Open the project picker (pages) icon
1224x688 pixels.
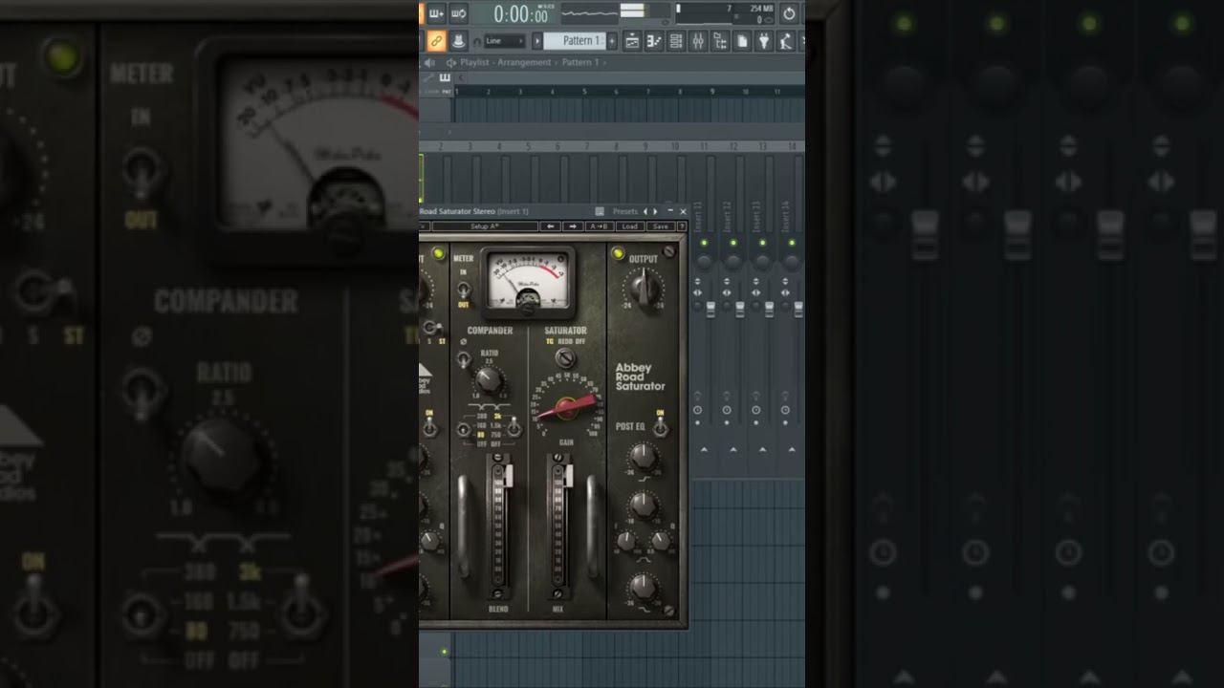pos(742,41)
